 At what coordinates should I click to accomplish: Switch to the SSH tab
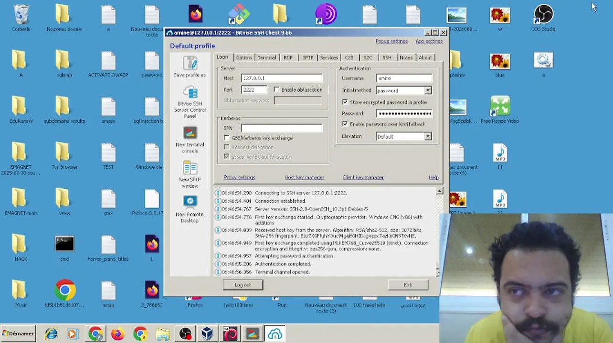[x=387, y=58]
